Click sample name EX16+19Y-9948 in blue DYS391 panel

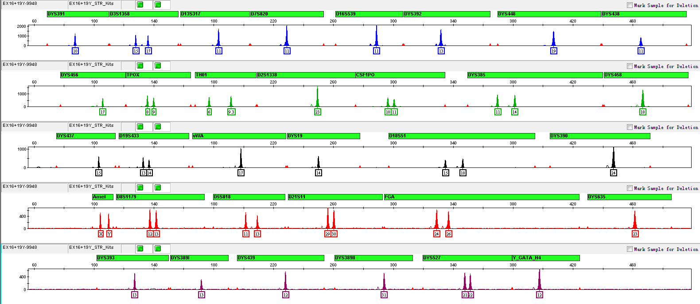tap(20, 4)
